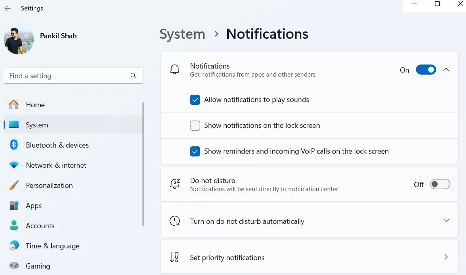This screenshot has width=466, height=275.
Task: Click the priority notifications arrow-bell icon
Action: coord(174,257)
